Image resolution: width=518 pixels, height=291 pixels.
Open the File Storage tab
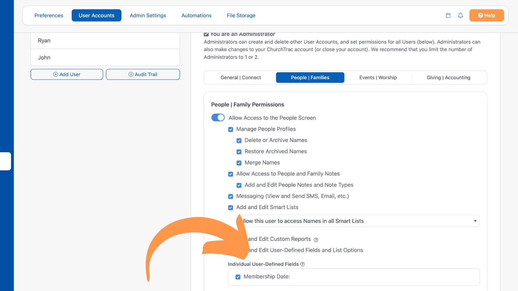pos(241,15)
